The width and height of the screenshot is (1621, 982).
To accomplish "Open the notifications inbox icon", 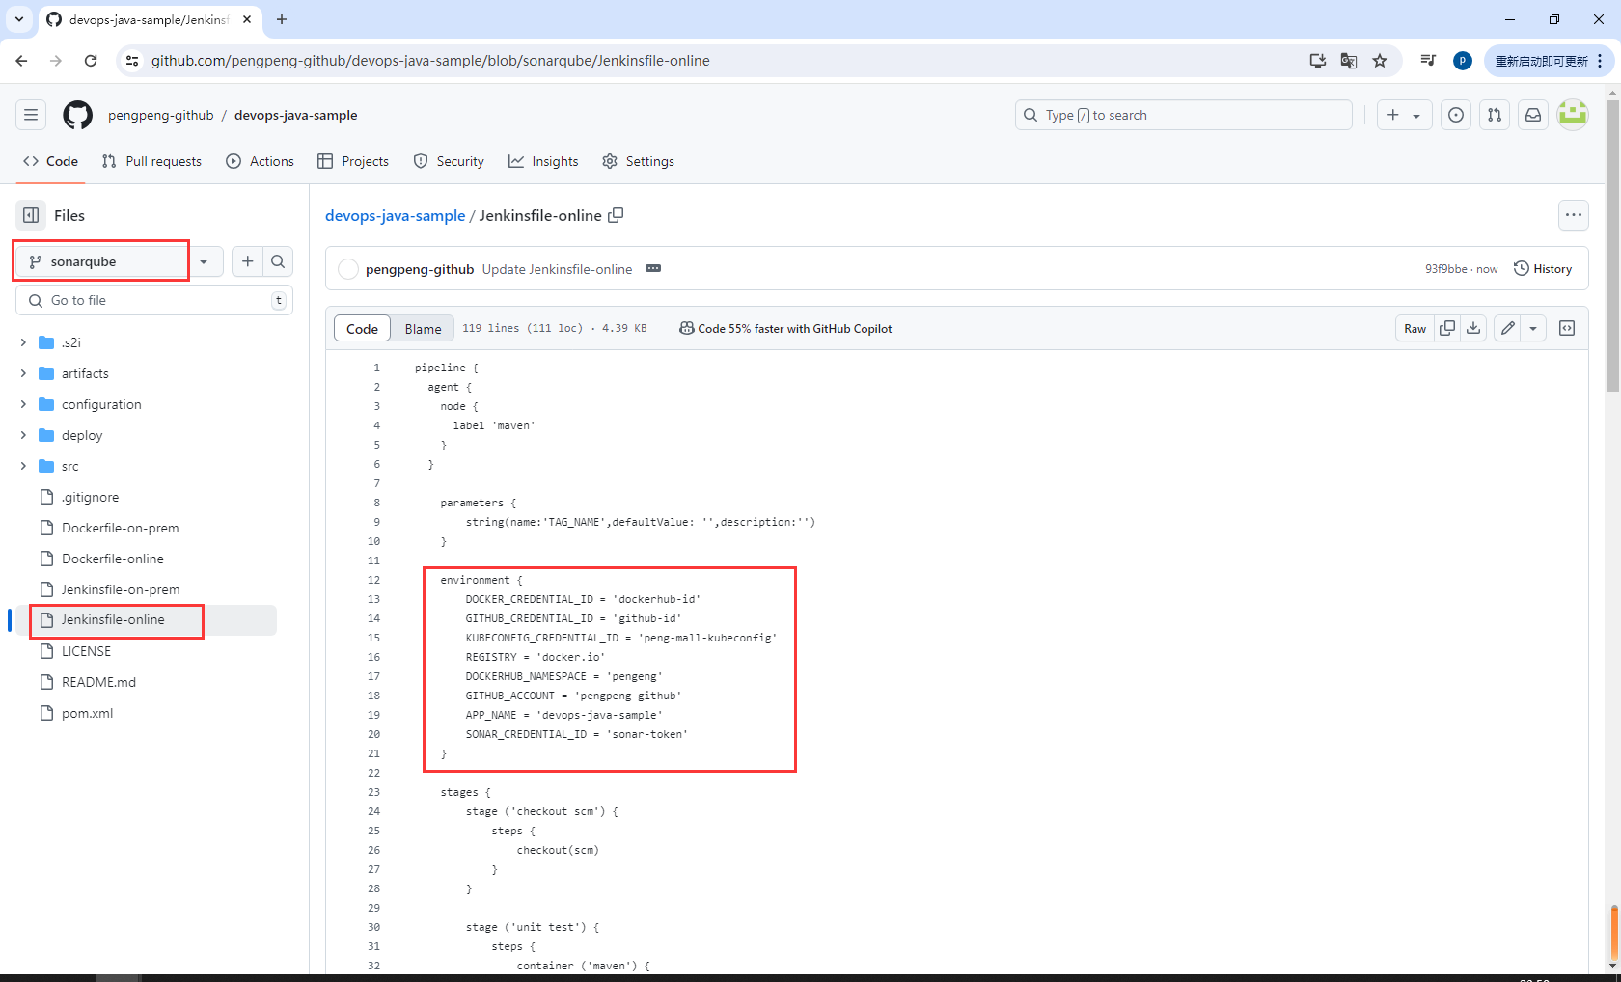I will tap(1533, 115).
